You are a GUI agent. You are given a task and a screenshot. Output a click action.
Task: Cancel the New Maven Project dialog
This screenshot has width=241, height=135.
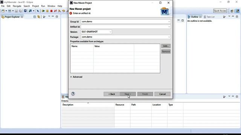tap(162, 94)
